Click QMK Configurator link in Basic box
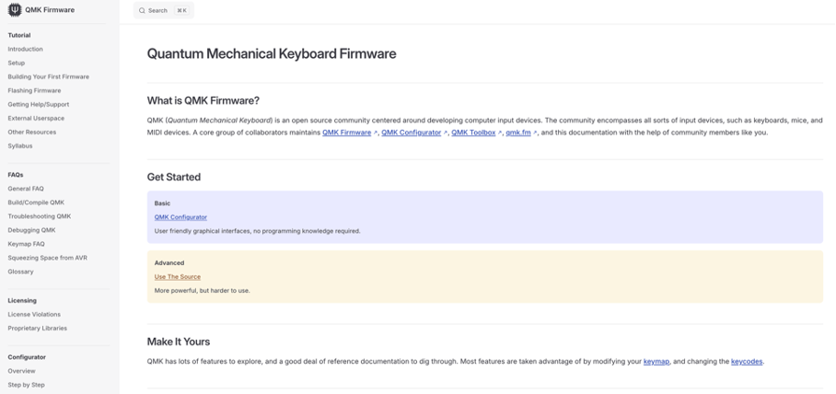Image resolution: width=836 pixels, height=394 pixels. tap(180, 217)
